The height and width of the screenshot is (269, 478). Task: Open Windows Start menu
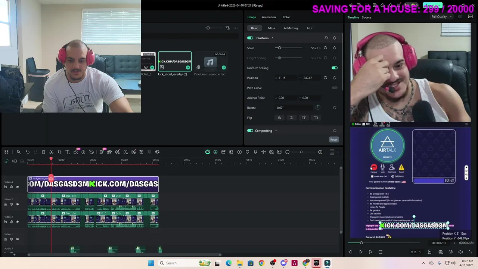pyautogui.click(x=151, y=263)
